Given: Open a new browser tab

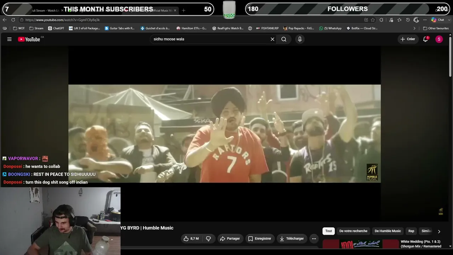Looking at the screenshot, I should click(183, 11).
